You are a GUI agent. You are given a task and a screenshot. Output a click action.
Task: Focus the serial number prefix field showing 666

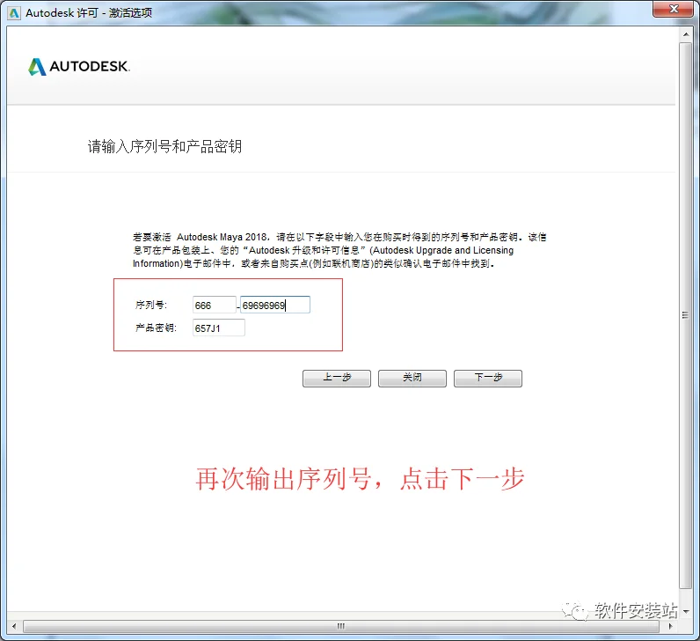click(x=214, y=305)
